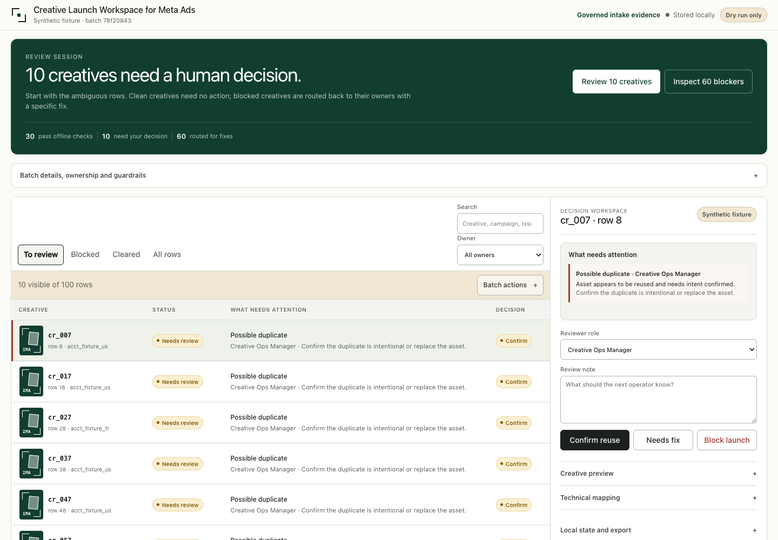Focus the Review note text area
Viewport: 778px width, 540px height.
[x=659, y=400]
